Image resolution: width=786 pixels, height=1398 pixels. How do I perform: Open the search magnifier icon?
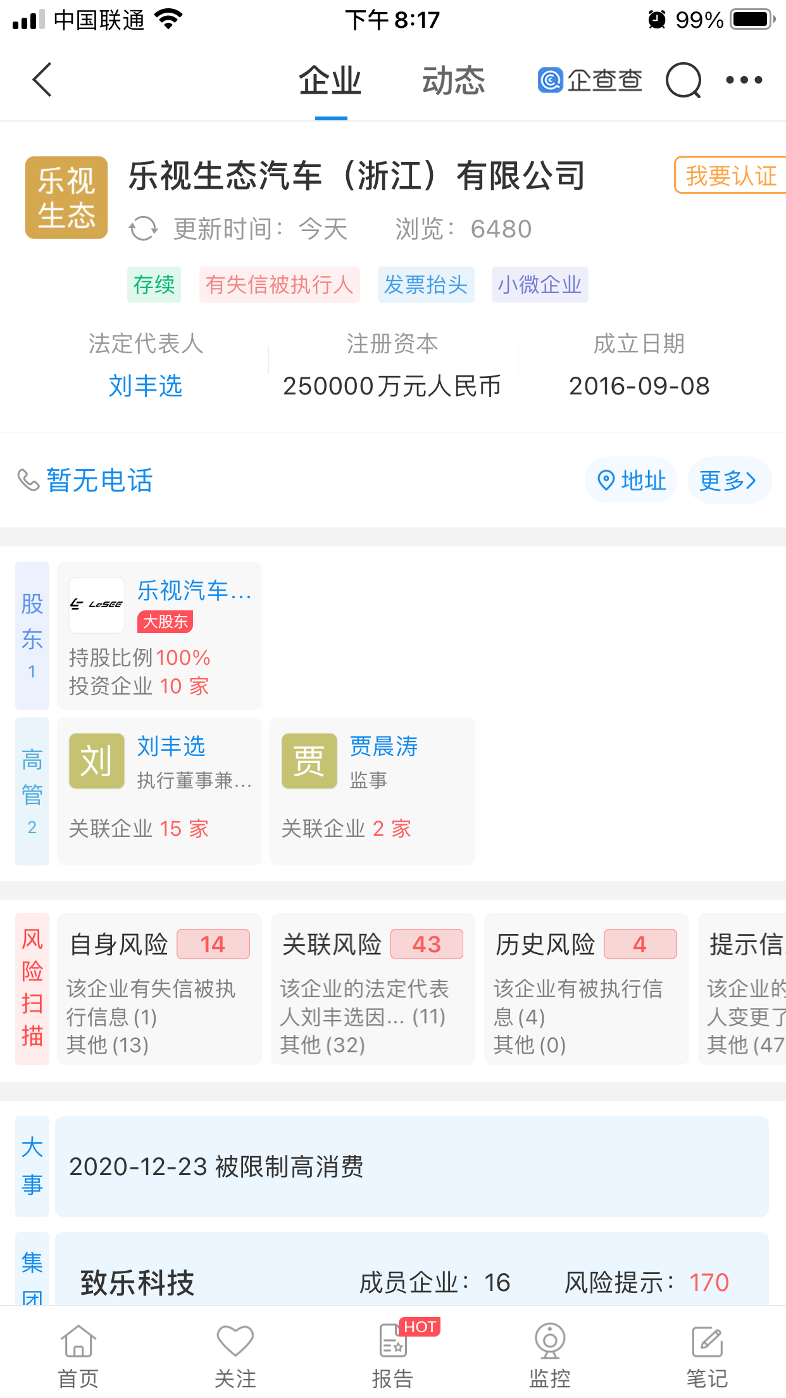pos(683,80)
